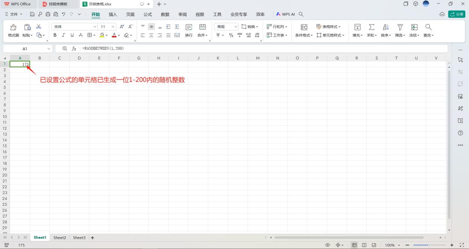Decrease font size with A- icon
This screenshot has width=469, height=249.
130,27
